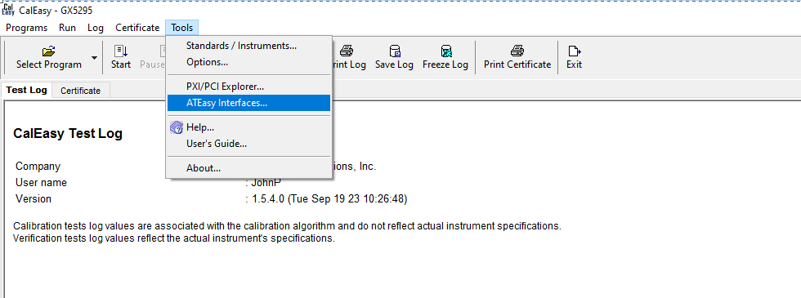
Task: Switch to the Test Log tab
Action: (26, 91)
